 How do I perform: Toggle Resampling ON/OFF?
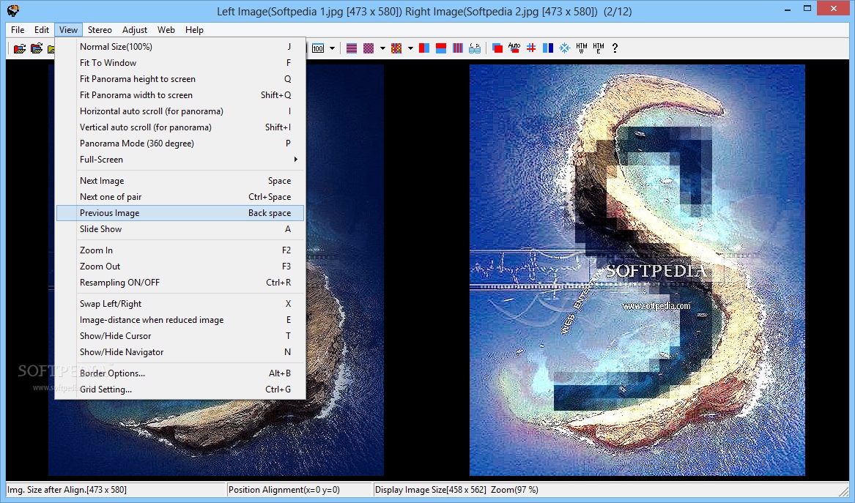tap(180, 283)
